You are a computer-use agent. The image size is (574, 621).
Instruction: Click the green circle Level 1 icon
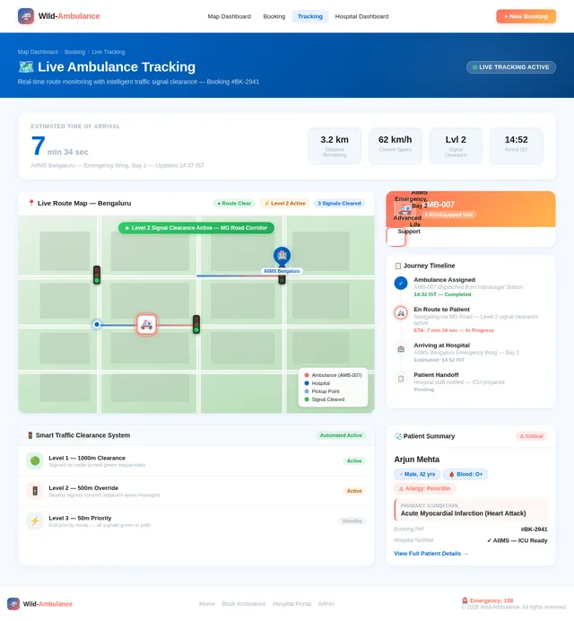pyautogui.click(x=35, y=461)
